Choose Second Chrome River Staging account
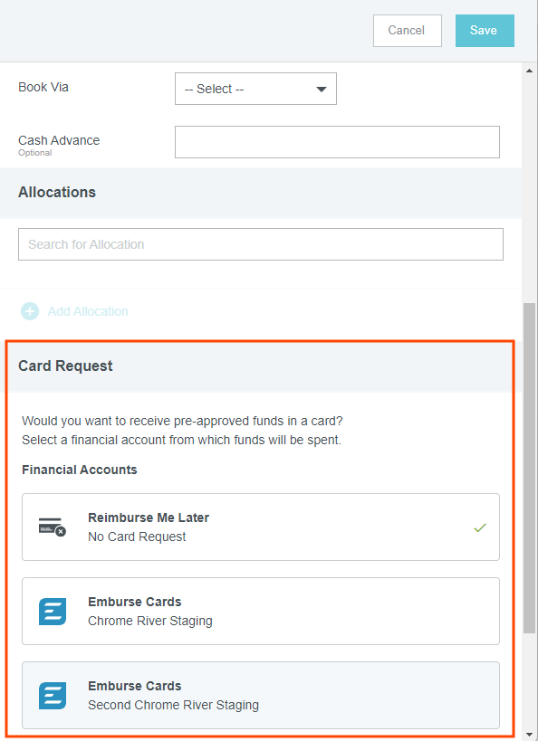The height and width of the screenshot is (741, 538). point(261,695)
